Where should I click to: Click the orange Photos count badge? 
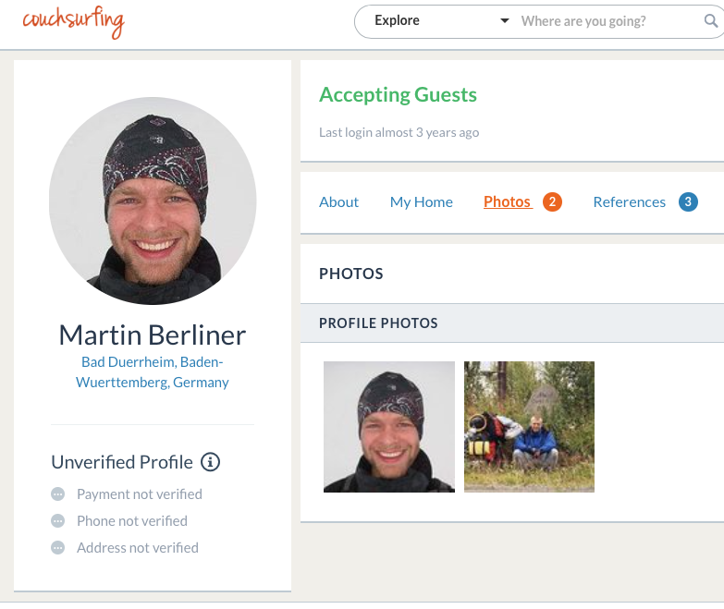(552, 202)
